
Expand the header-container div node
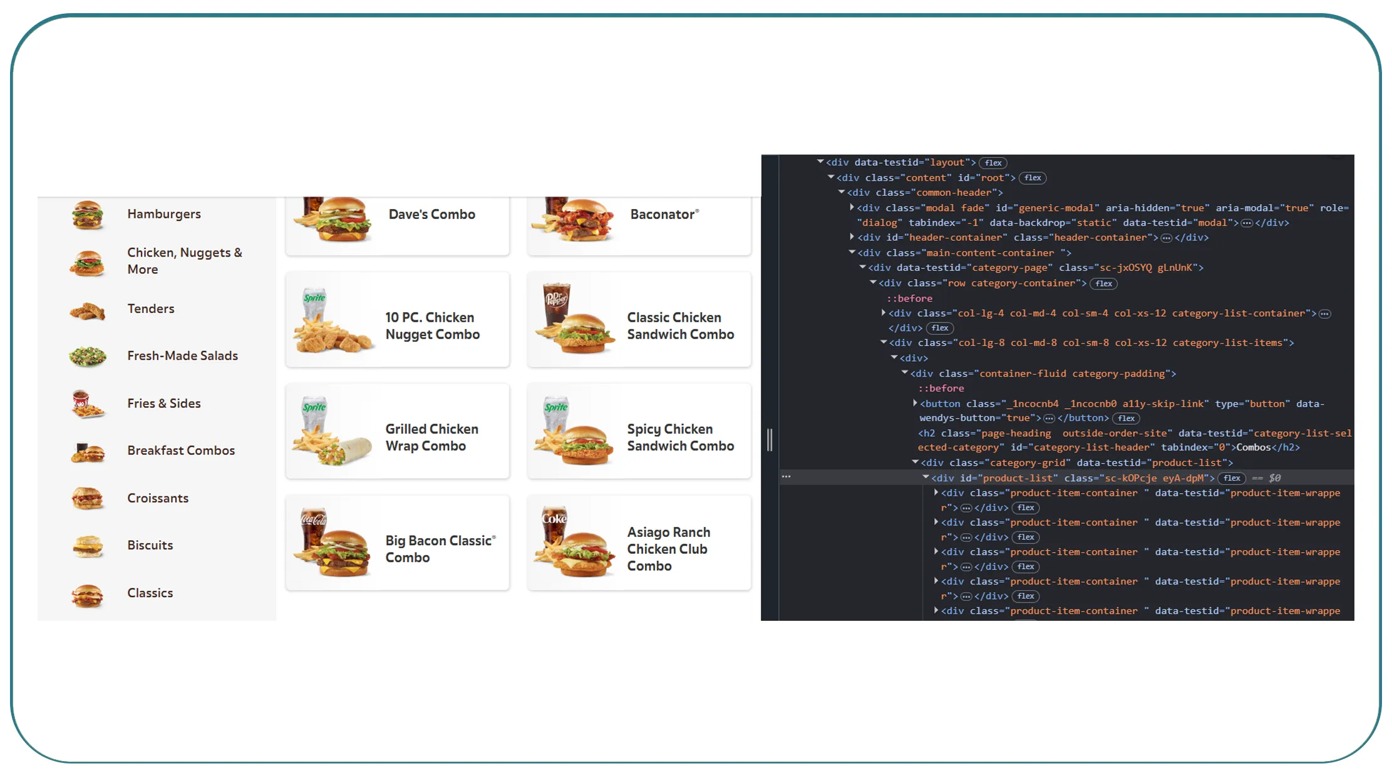coord(852,237)
